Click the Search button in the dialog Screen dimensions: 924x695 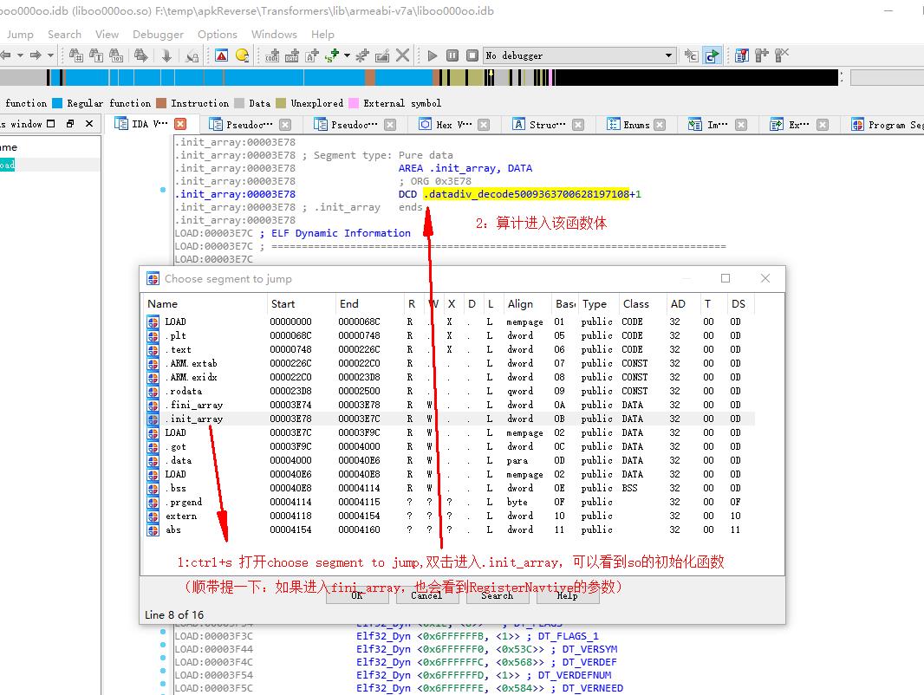click(x=497, y=595)
